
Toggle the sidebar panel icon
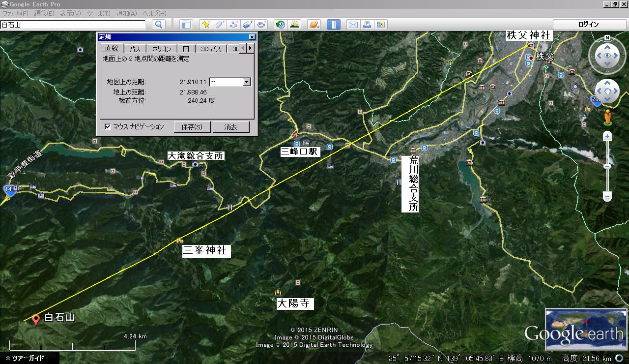click(x=186, y=25)
